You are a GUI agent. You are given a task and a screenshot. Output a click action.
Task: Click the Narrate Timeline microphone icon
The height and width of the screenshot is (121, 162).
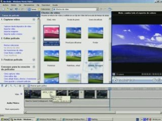point(6,86)
